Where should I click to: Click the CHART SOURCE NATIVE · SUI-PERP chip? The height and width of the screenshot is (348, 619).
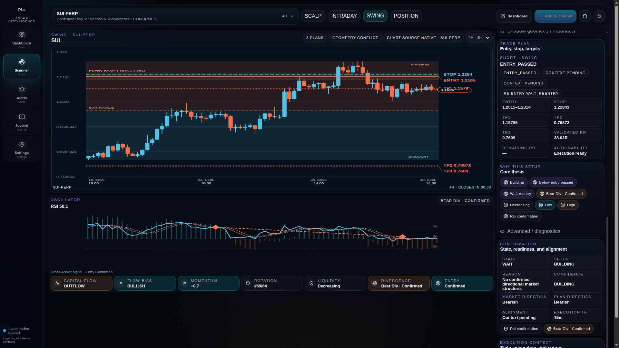423,38
